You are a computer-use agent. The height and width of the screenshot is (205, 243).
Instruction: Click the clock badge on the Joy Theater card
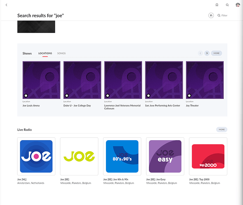(x=189, y=96)
